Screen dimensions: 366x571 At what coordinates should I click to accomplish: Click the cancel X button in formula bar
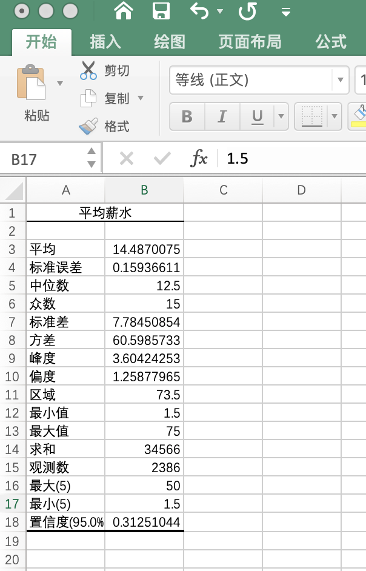127,159
